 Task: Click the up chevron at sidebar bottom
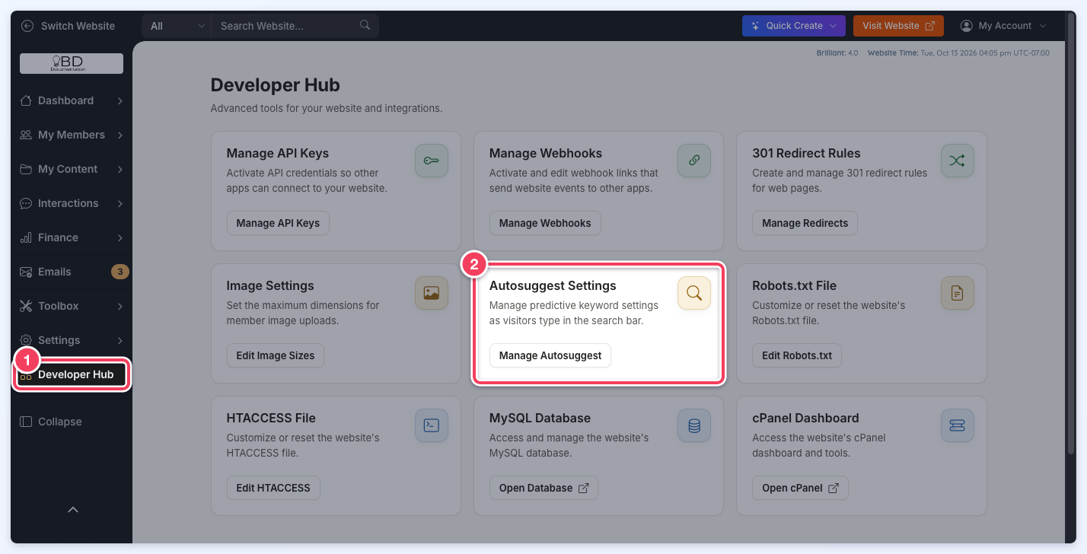click(73, 509)
